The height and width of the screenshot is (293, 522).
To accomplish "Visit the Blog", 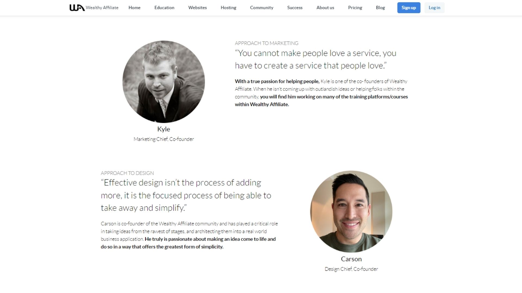I will coord(380,8).
